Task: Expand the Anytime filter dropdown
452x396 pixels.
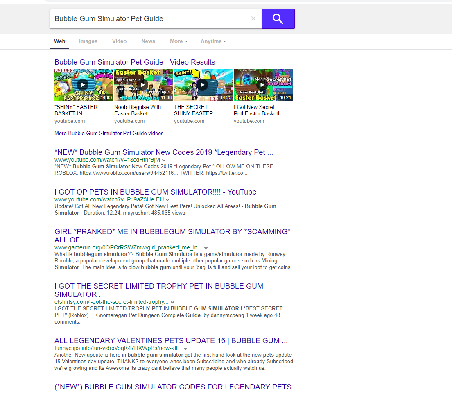Action: coord(214,41)
